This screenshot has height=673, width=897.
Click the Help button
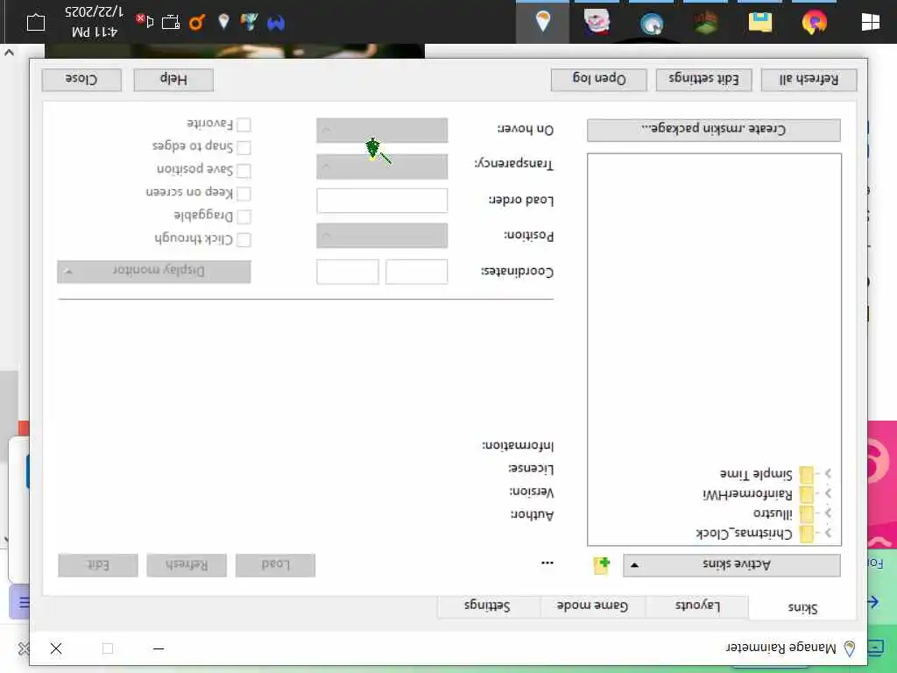[x=173, y=80]
